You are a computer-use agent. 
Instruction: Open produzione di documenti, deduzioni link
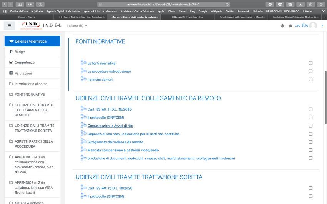(161, 158)
